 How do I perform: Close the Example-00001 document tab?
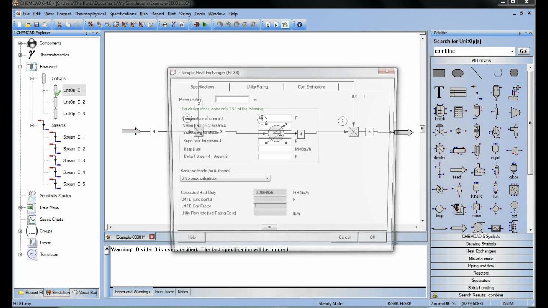(x=152, y=237)
